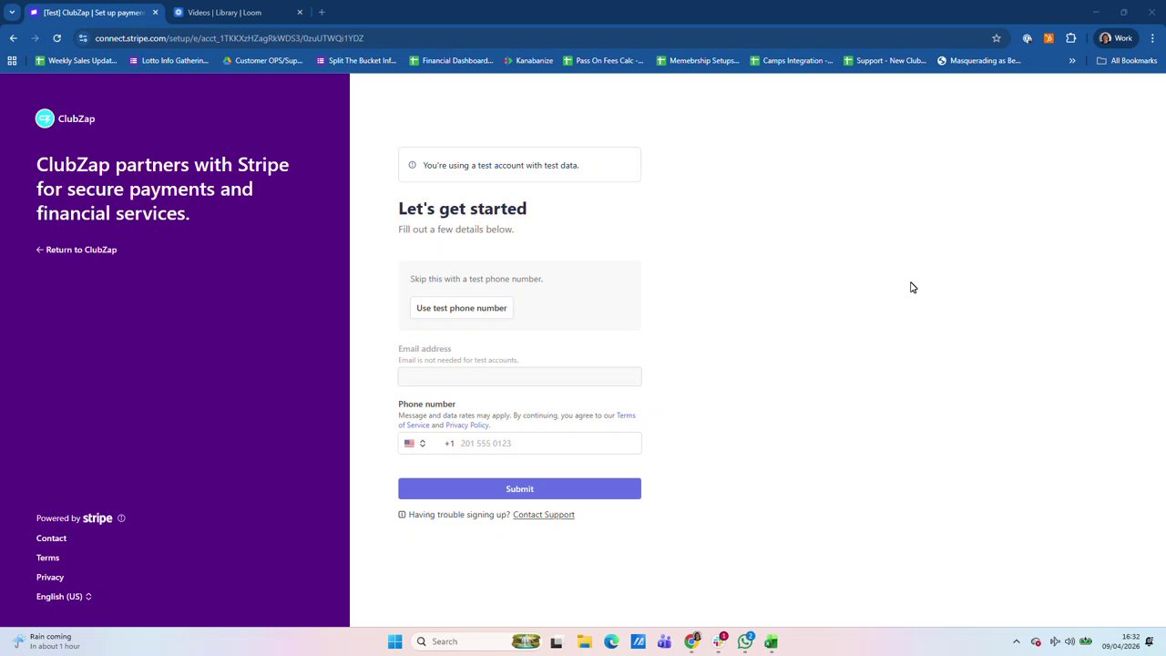Screen dimensions: 1166x656
Task: Open the Work profile menu
Action: point(1116,38)
